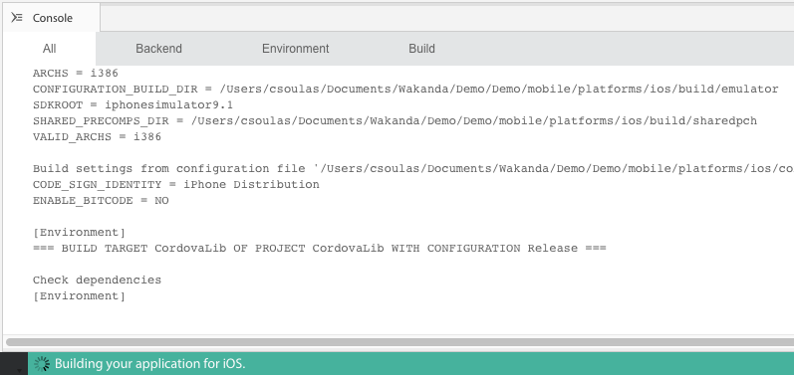Click 'Building your application for iOS.' status message
Image resolution: width=794 pixels, height=375 pixels.
point(149,363)
